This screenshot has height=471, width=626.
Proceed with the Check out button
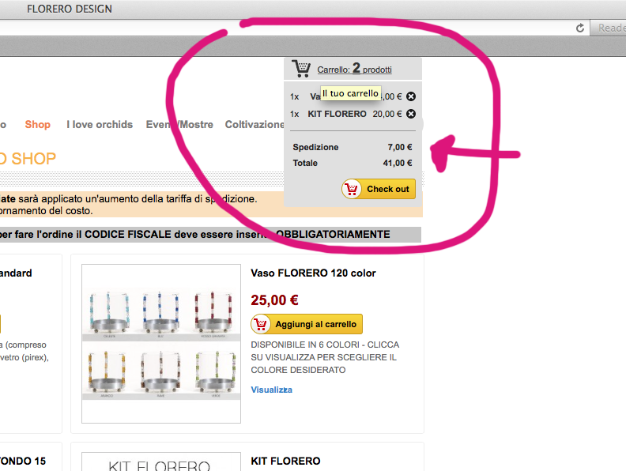[379, 189]
